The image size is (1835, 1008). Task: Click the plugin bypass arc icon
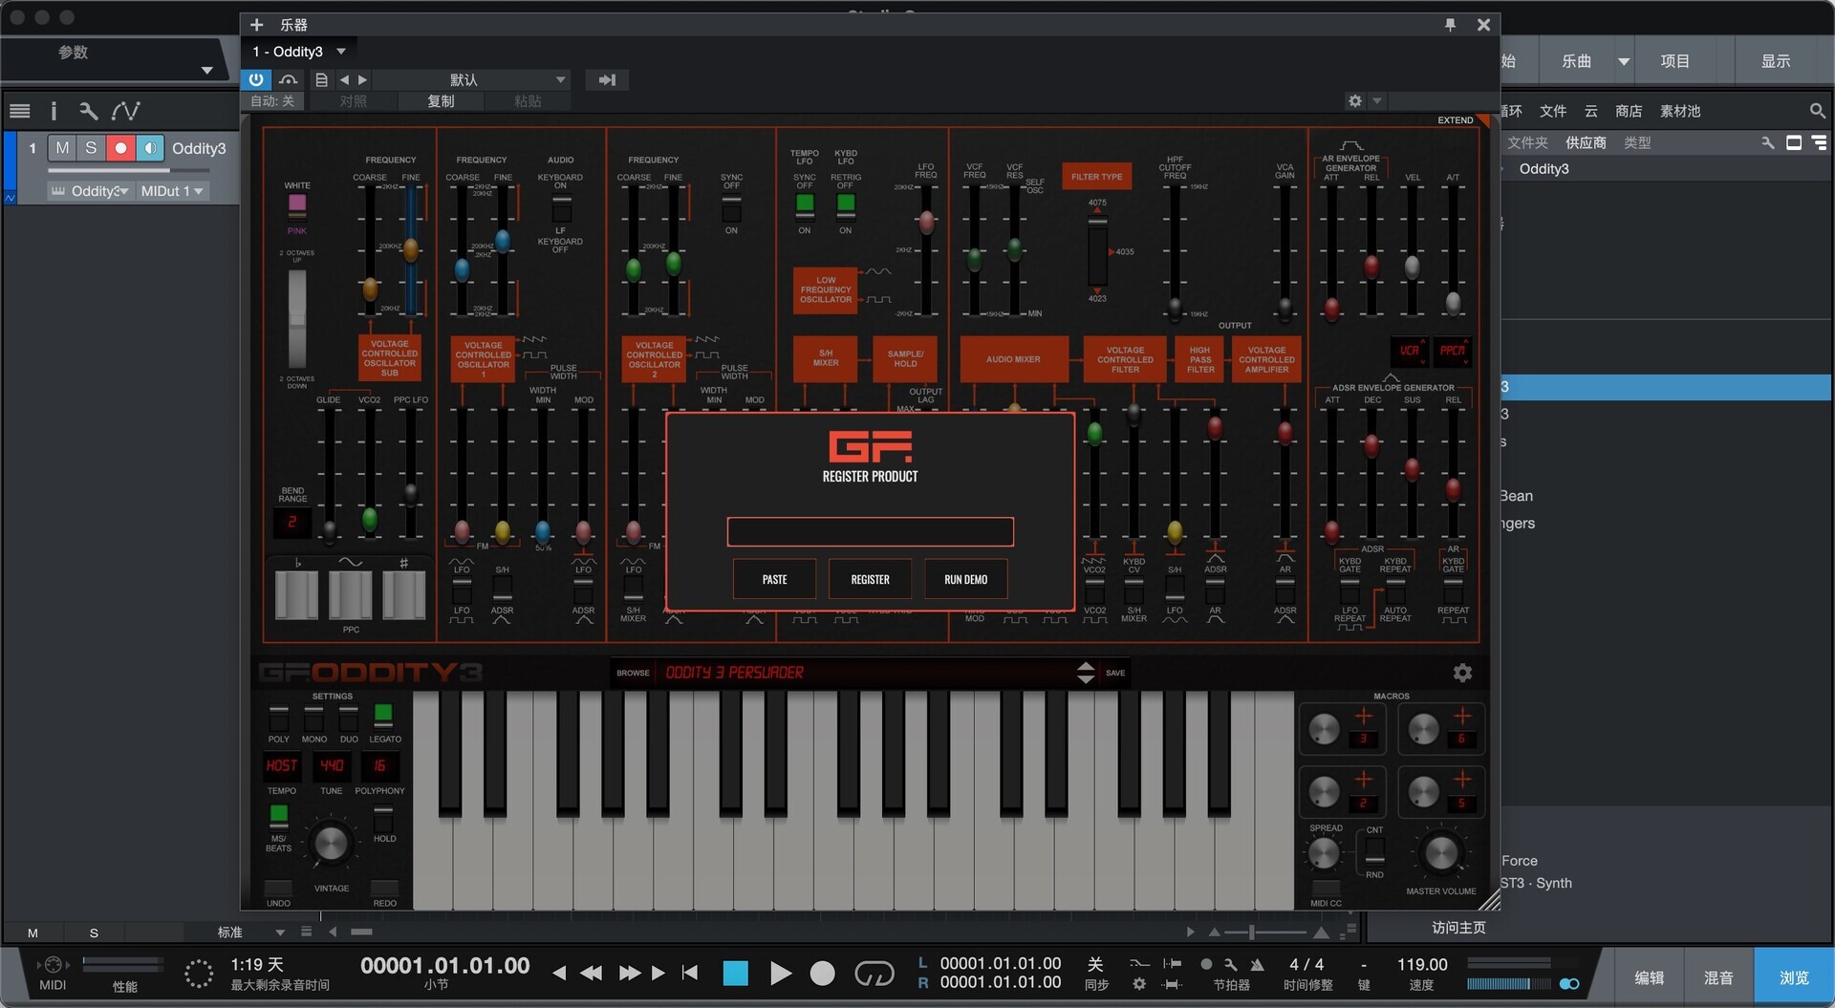pos(288,79)
